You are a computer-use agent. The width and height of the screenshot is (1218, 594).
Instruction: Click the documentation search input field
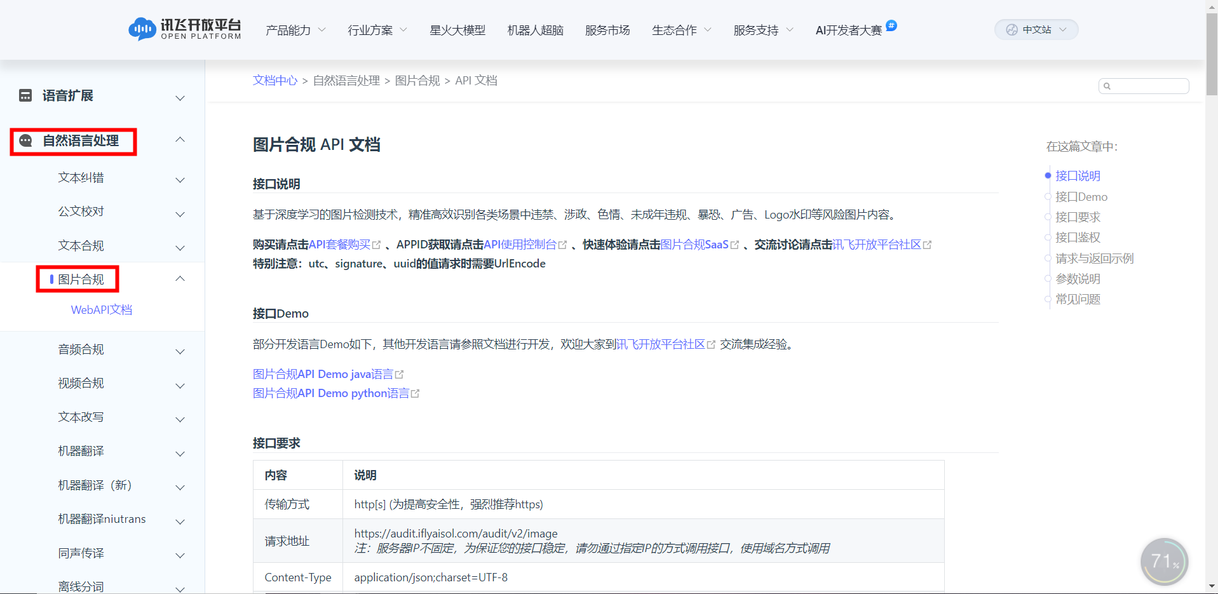click(x=1144, y=86)
